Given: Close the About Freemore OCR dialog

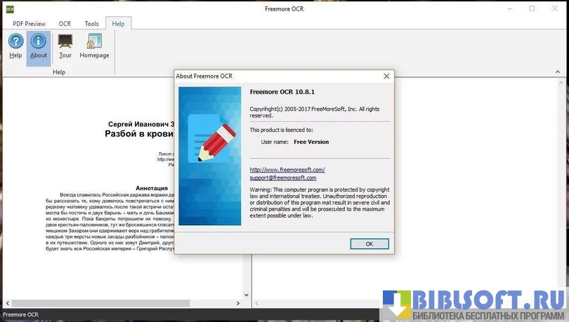Looking at the screenshot, I should pyautogui.click(x=386, y=76).
